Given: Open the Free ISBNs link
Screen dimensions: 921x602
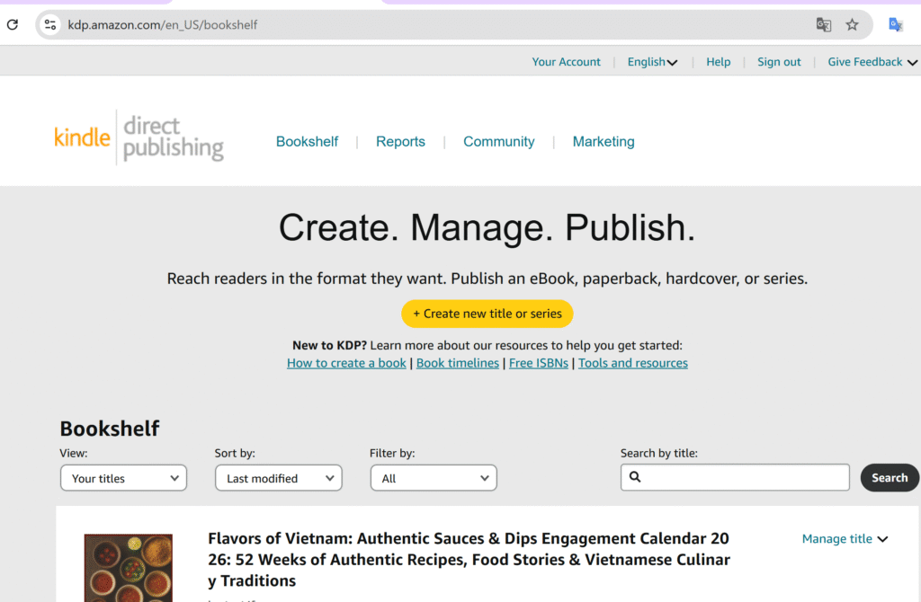Looking at the screenshot, I should pos(539,363).
